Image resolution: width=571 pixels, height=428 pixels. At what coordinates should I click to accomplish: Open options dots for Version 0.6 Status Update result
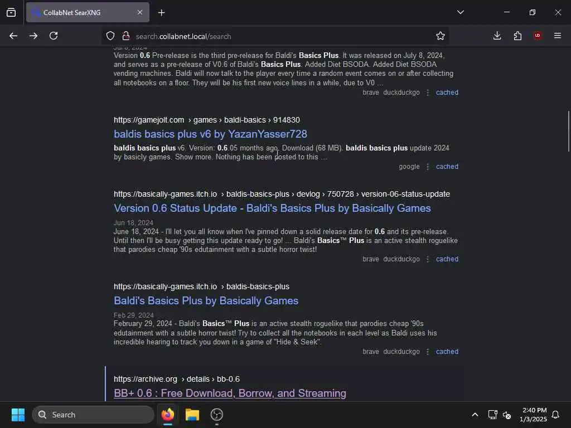428,259
